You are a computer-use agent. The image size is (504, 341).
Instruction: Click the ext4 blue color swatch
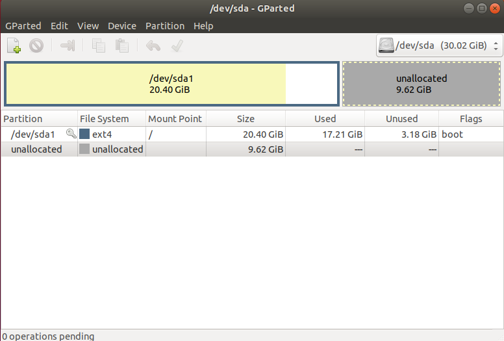[x=84, y=134]
